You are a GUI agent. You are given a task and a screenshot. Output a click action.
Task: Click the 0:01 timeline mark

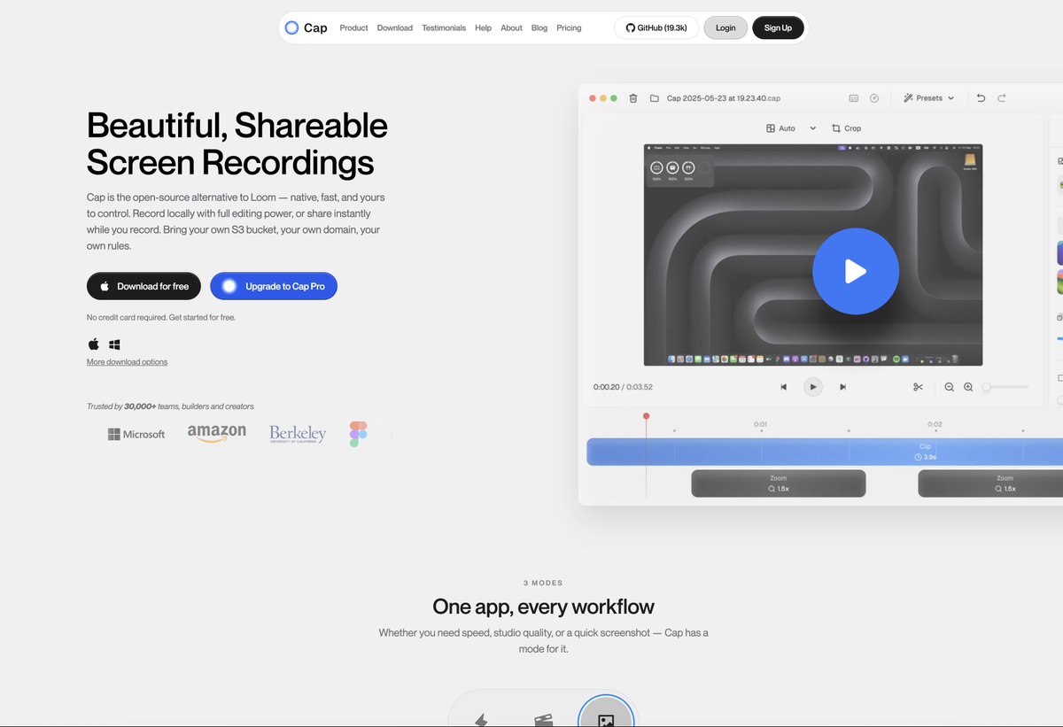click(x=760, y=424)
